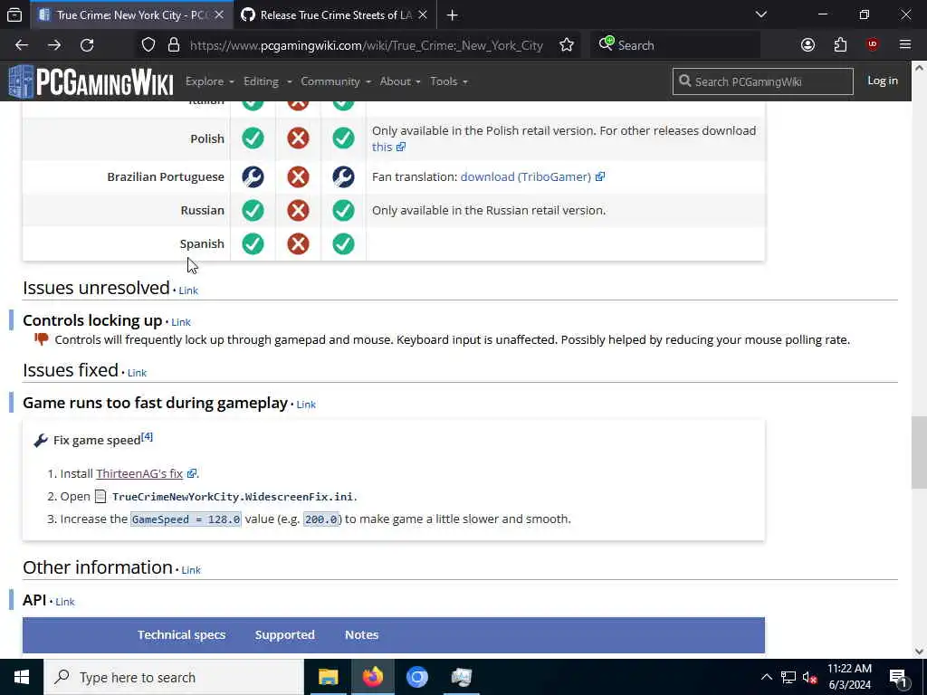Viewport: 927px width, 695px height.
Task: Expand the About dropdown menu
Action: point(400,81)
